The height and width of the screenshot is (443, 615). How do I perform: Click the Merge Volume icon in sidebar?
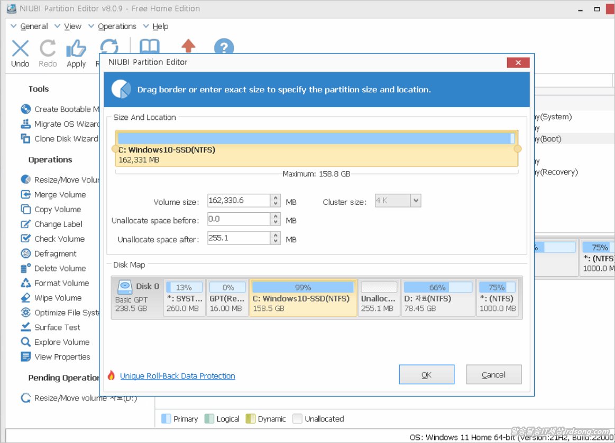click(25, 195)
